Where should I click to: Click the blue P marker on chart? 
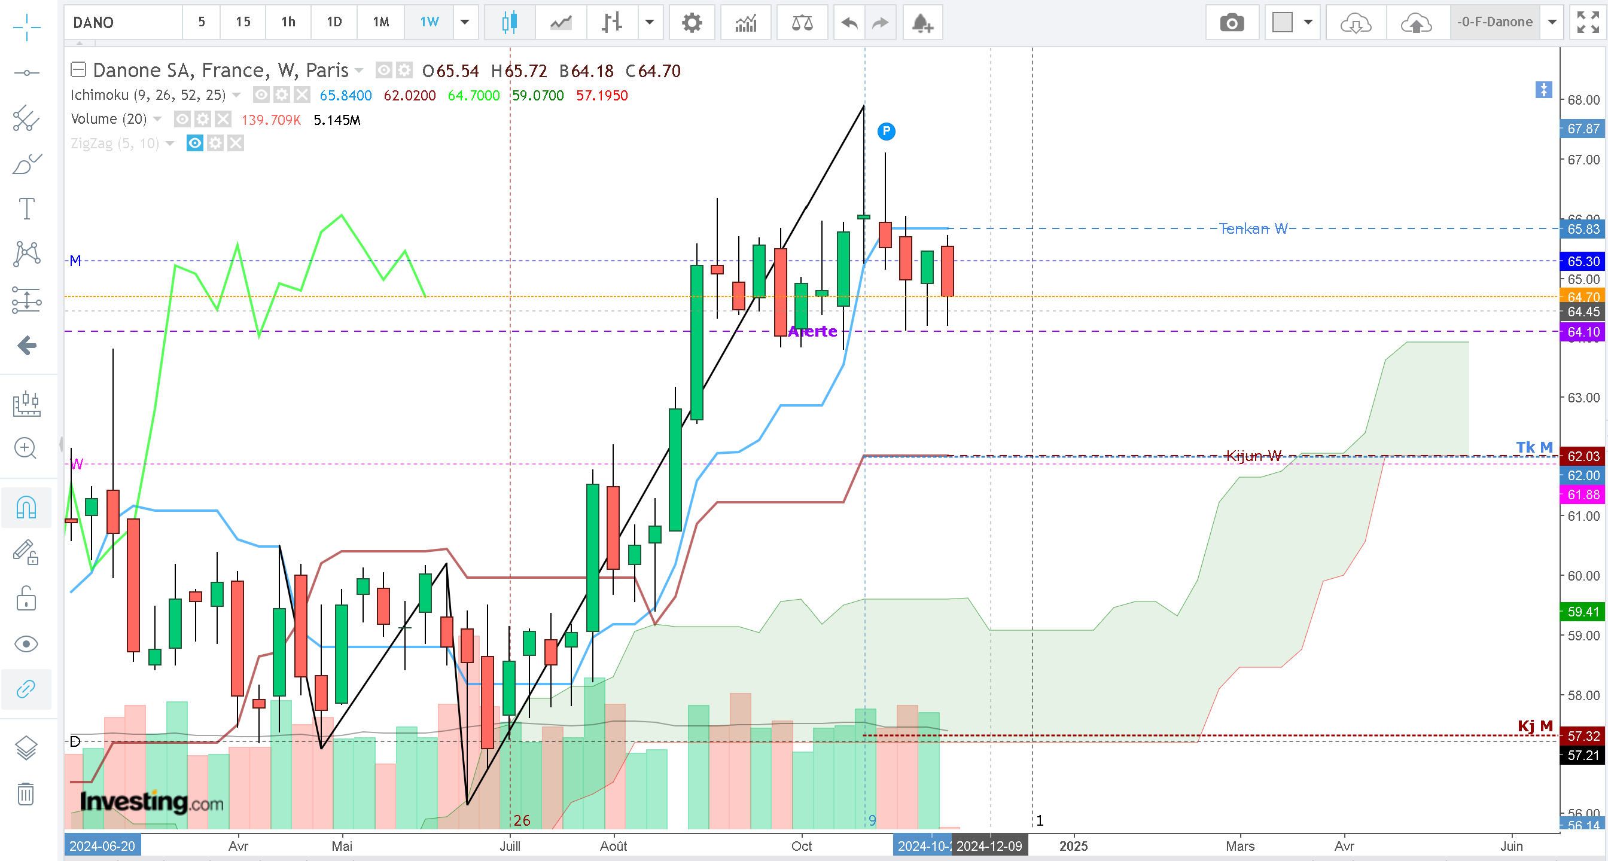(x=886, y=131)
